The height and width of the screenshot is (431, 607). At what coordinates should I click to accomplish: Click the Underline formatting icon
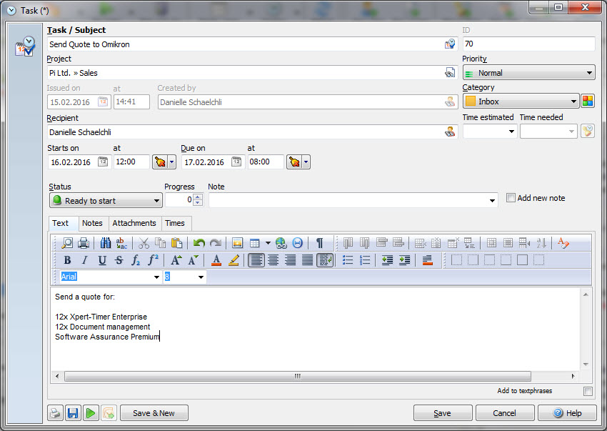point(102,260)
